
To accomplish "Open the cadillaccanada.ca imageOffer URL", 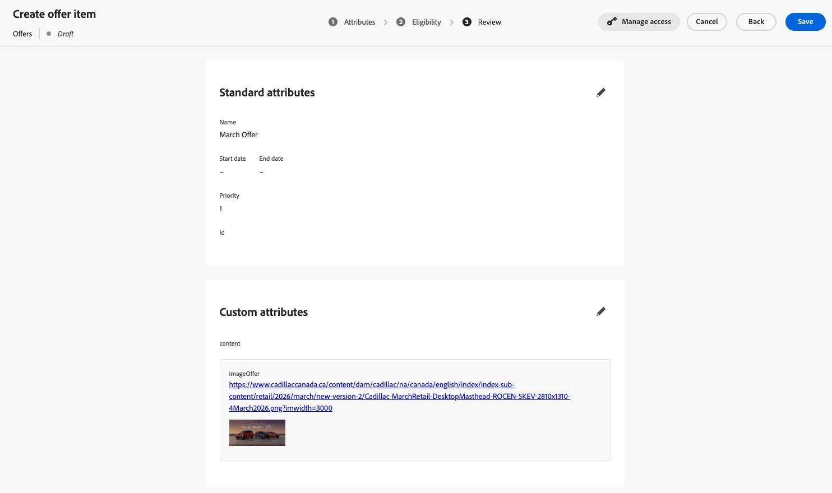I will click(x=399, y=396).
